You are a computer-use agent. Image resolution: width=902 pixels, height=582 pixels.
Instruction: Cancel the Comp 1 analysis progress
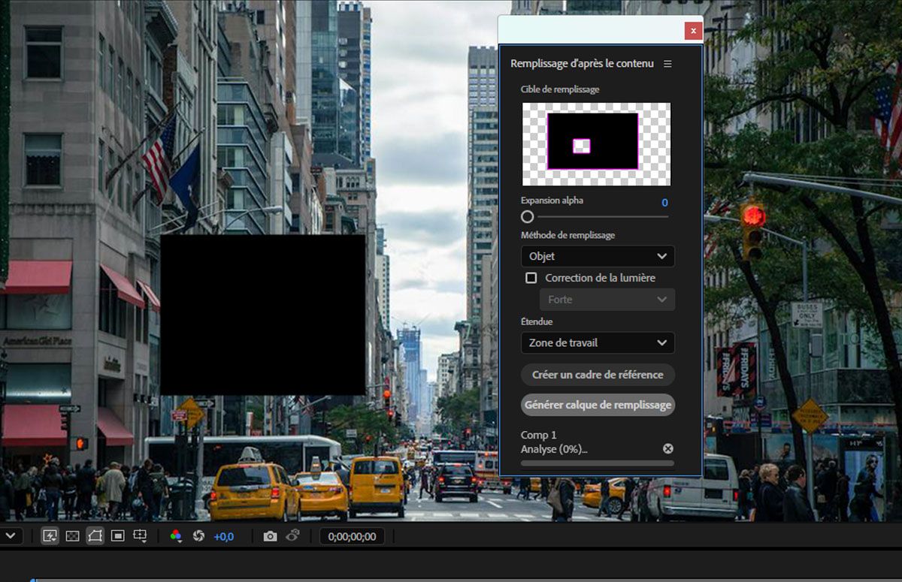click(667, 448)
